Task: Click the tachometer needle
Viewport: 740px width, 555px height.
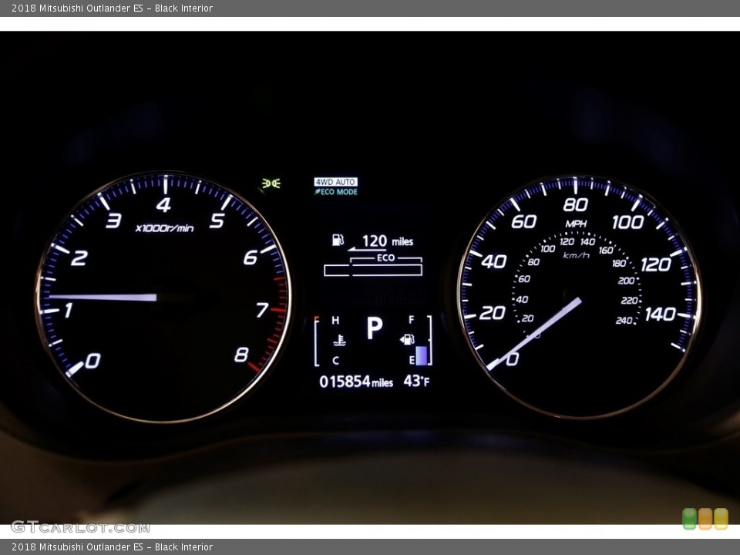Action: tap(103, 297)
